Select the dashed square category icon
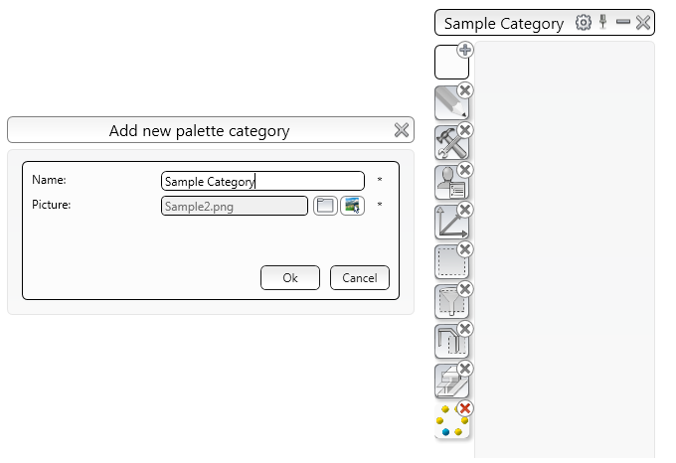The image size is (676, 463). coord(449,263)
